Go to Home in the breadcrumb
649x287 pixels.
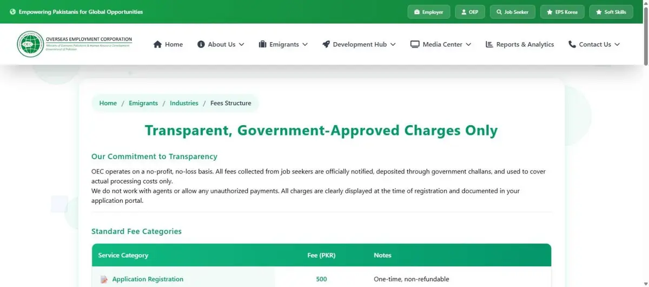point(108,103)
